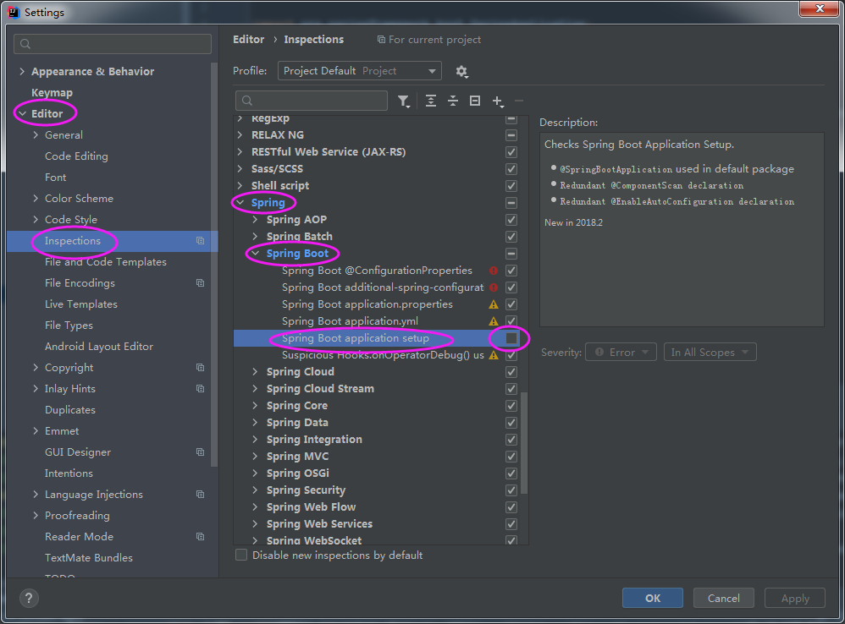This screenshot has height=624, width=845.
Task: Click the project icon next to File Encodings
Action: click(x=200, y=283)
